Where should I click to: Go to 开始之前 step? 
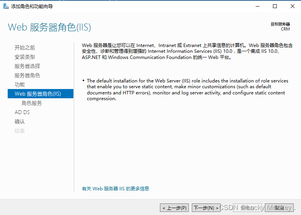tap(25, 47)
